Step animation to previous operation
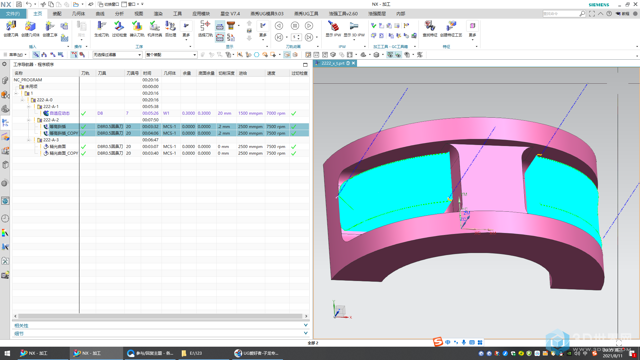The image size is (640, 360). point(279,37)
